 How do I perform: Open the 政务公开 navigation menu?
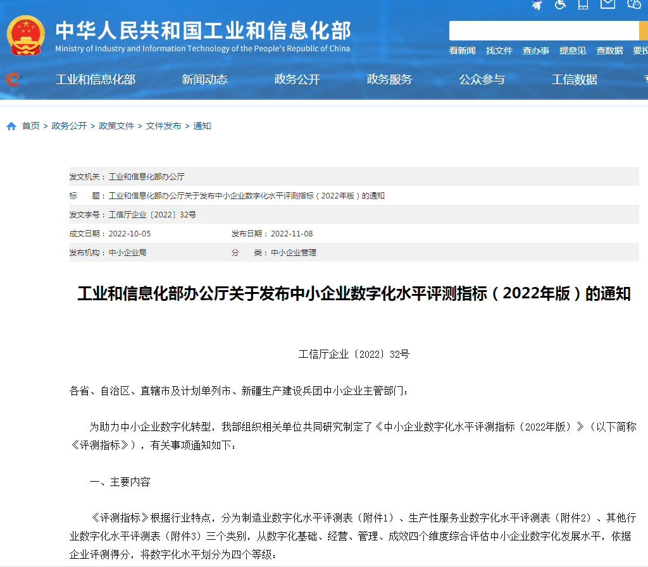pyautogui.click(x=297, y=80)
